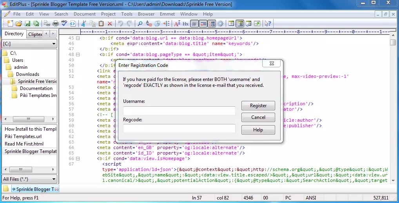Toggle line numbers with the 1AB icon
This screenshot has height=203, width=399.
pos(212,23)
